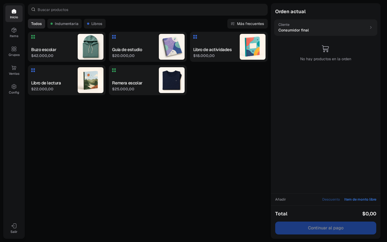The width and height of the screenshot is (387, 242).
Task: Click the Buzo escolar hoodie thumbnail
Action: click(x=91, y=47)
